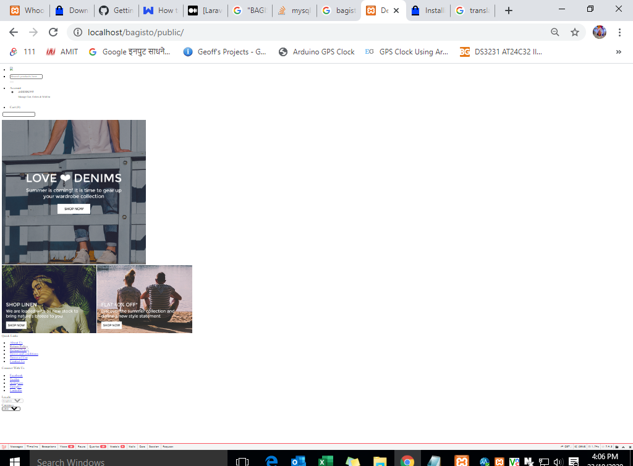Image resolution: width=633 pixels, height=466 pixels.
Task: Switch to the "How t" tab
Action: click(x=161, y=11)
